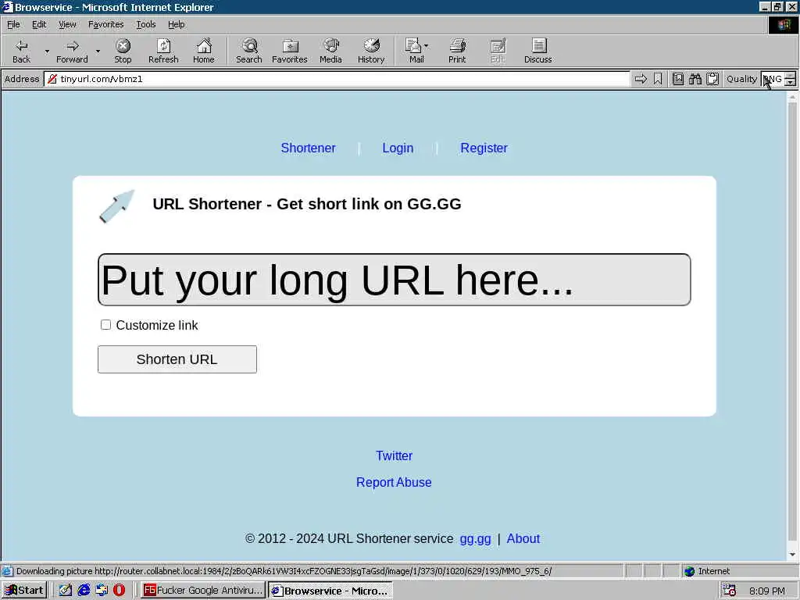The height and width of the screenshot is (600, 800).
Task: Expand the Mail button dropdown arrow
Action: pyautogui.click(x=427, y=46)
